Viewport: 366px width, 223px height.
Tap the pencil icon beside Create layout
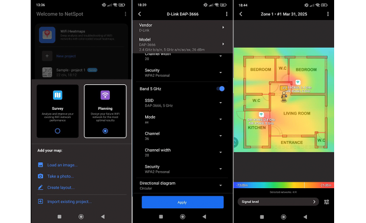[40, 187]
